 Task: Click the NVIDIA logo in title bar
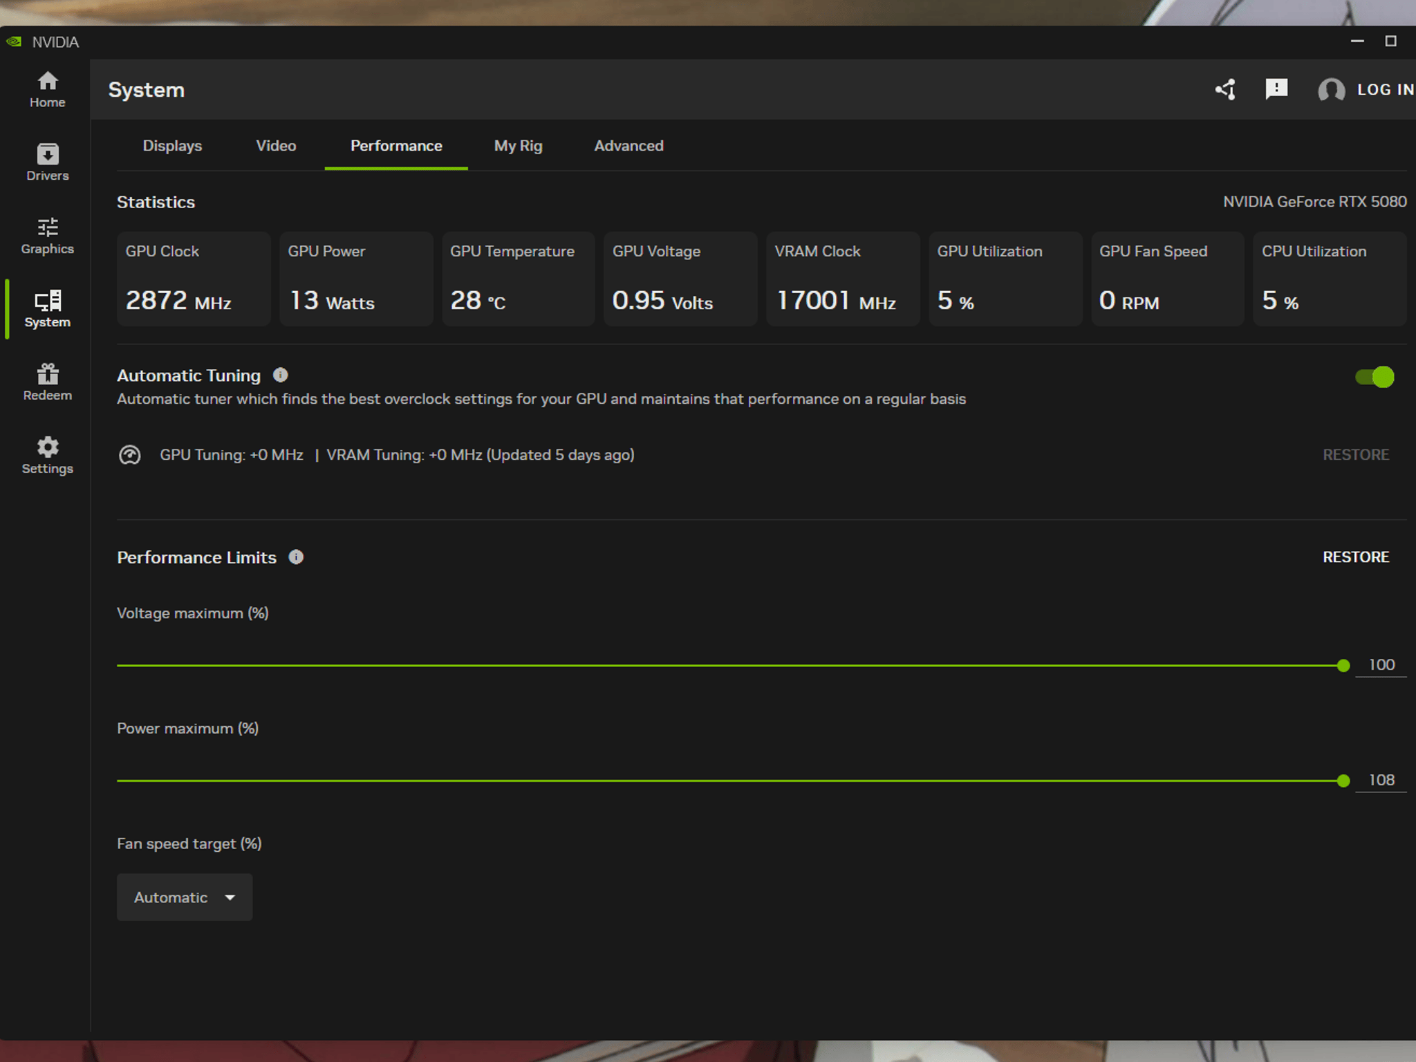click(14, 42)
